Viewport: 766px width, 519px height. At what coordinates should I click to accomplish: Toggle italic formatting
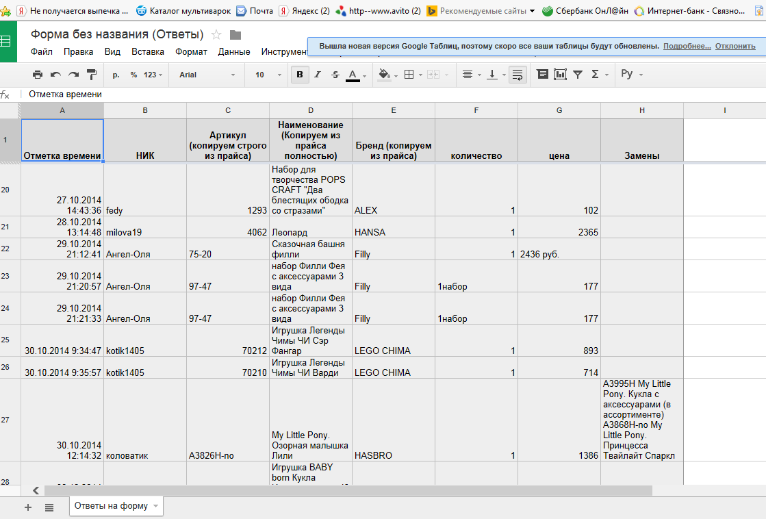point(317,75)
